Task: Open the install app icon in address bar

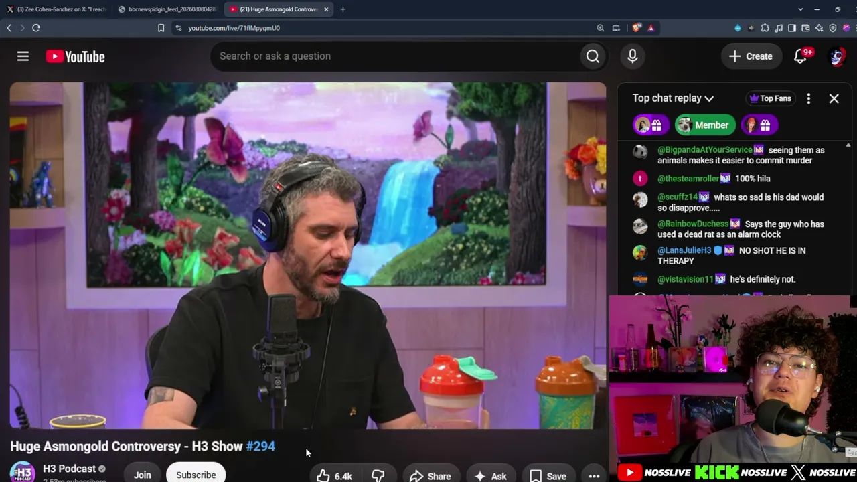Action: (616, 28)
